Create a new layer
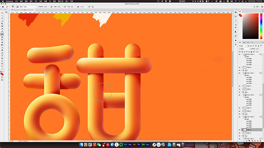This screenshot has width=264, height=148. tap(258, 141)
